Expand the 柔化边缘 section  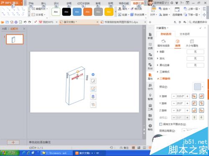pos(163,65)
